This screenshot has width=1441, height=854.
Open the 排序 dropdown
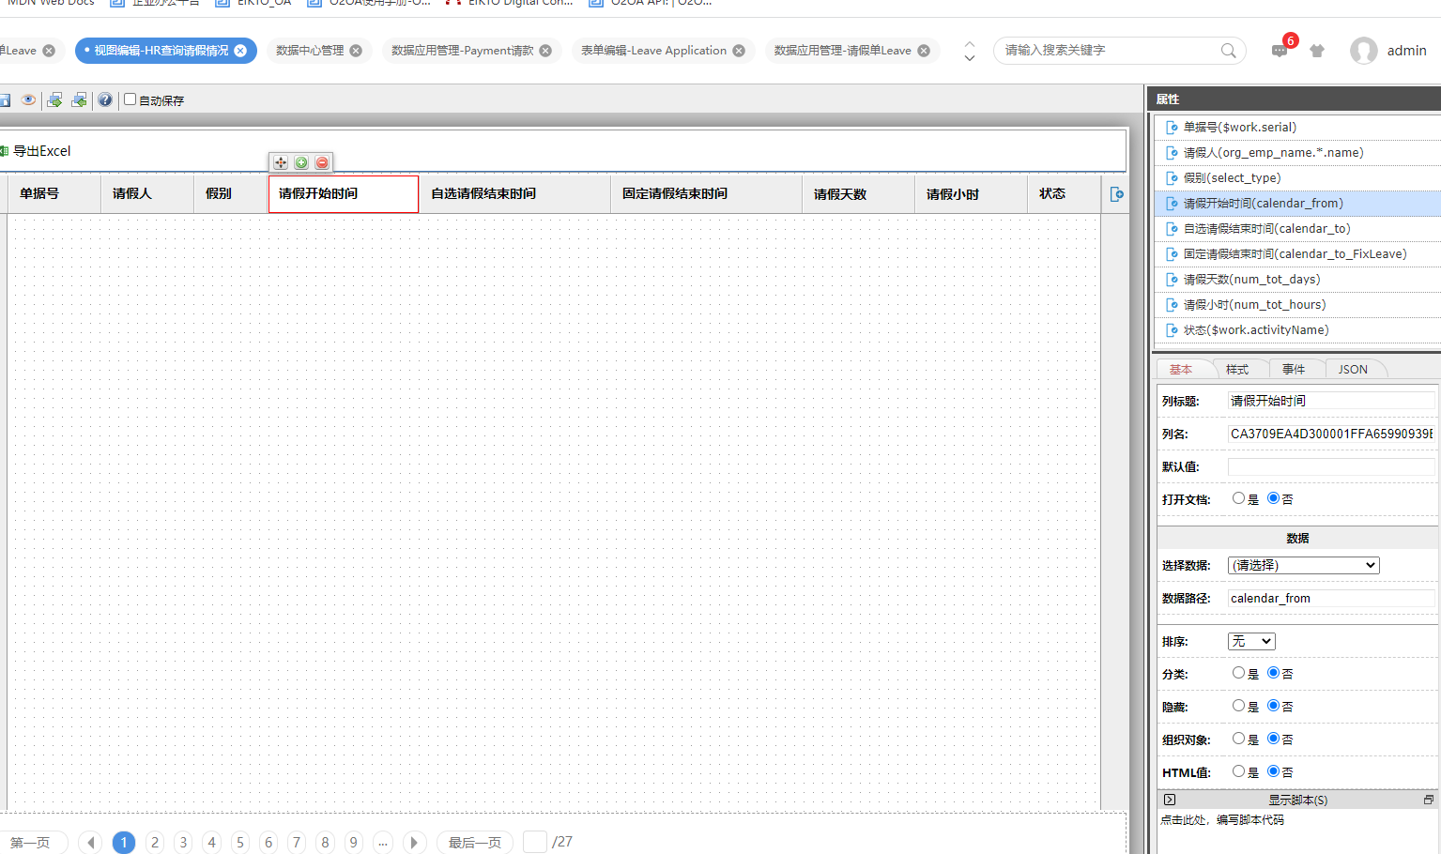pos(1251,641)
